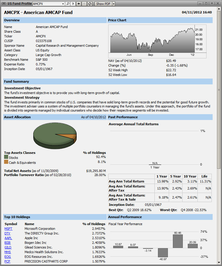Go forward with the right arrow icon

point(84,4)
